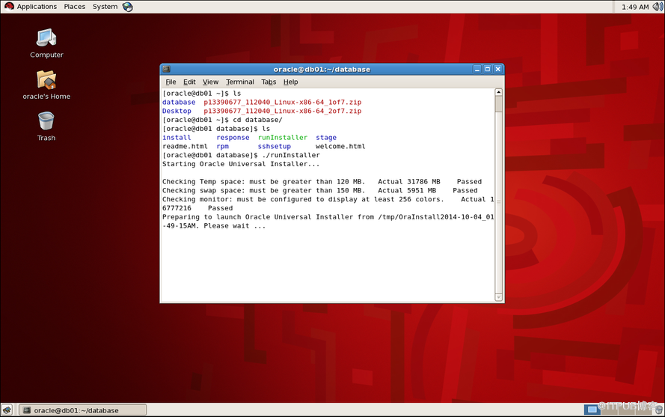Viewport: 665px width, 417px height.
Task: Open the terminal Tabs menu
Action: 269,82
